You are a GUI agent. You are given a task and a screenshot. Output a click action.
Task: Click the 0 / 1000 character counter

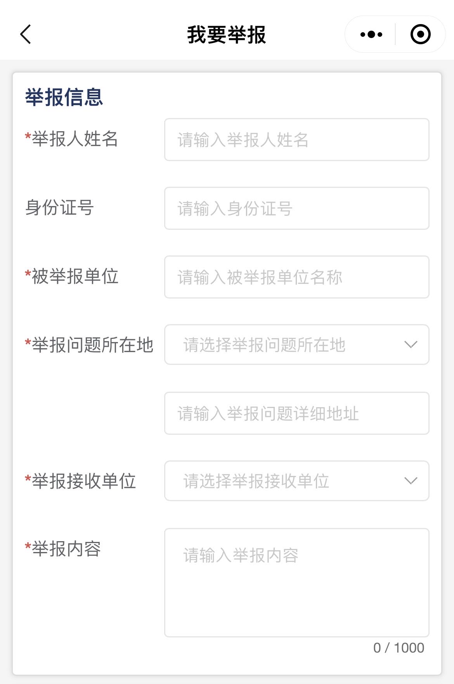[x=399, y=648]
